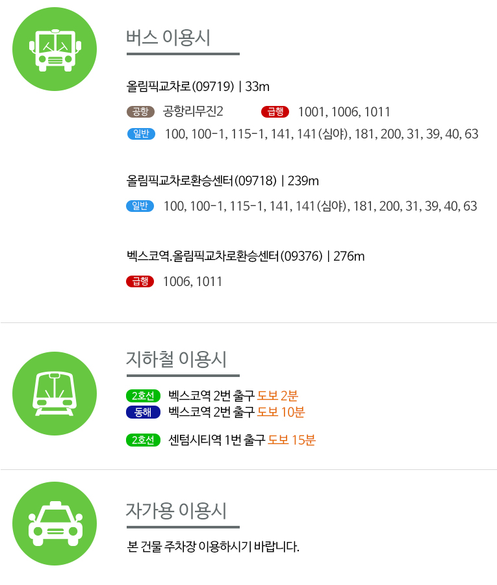Image resolution: width=497 pixels, height=585 pixels.
Task: Select the 버스 이용시 heading
Action: [168, 38]
